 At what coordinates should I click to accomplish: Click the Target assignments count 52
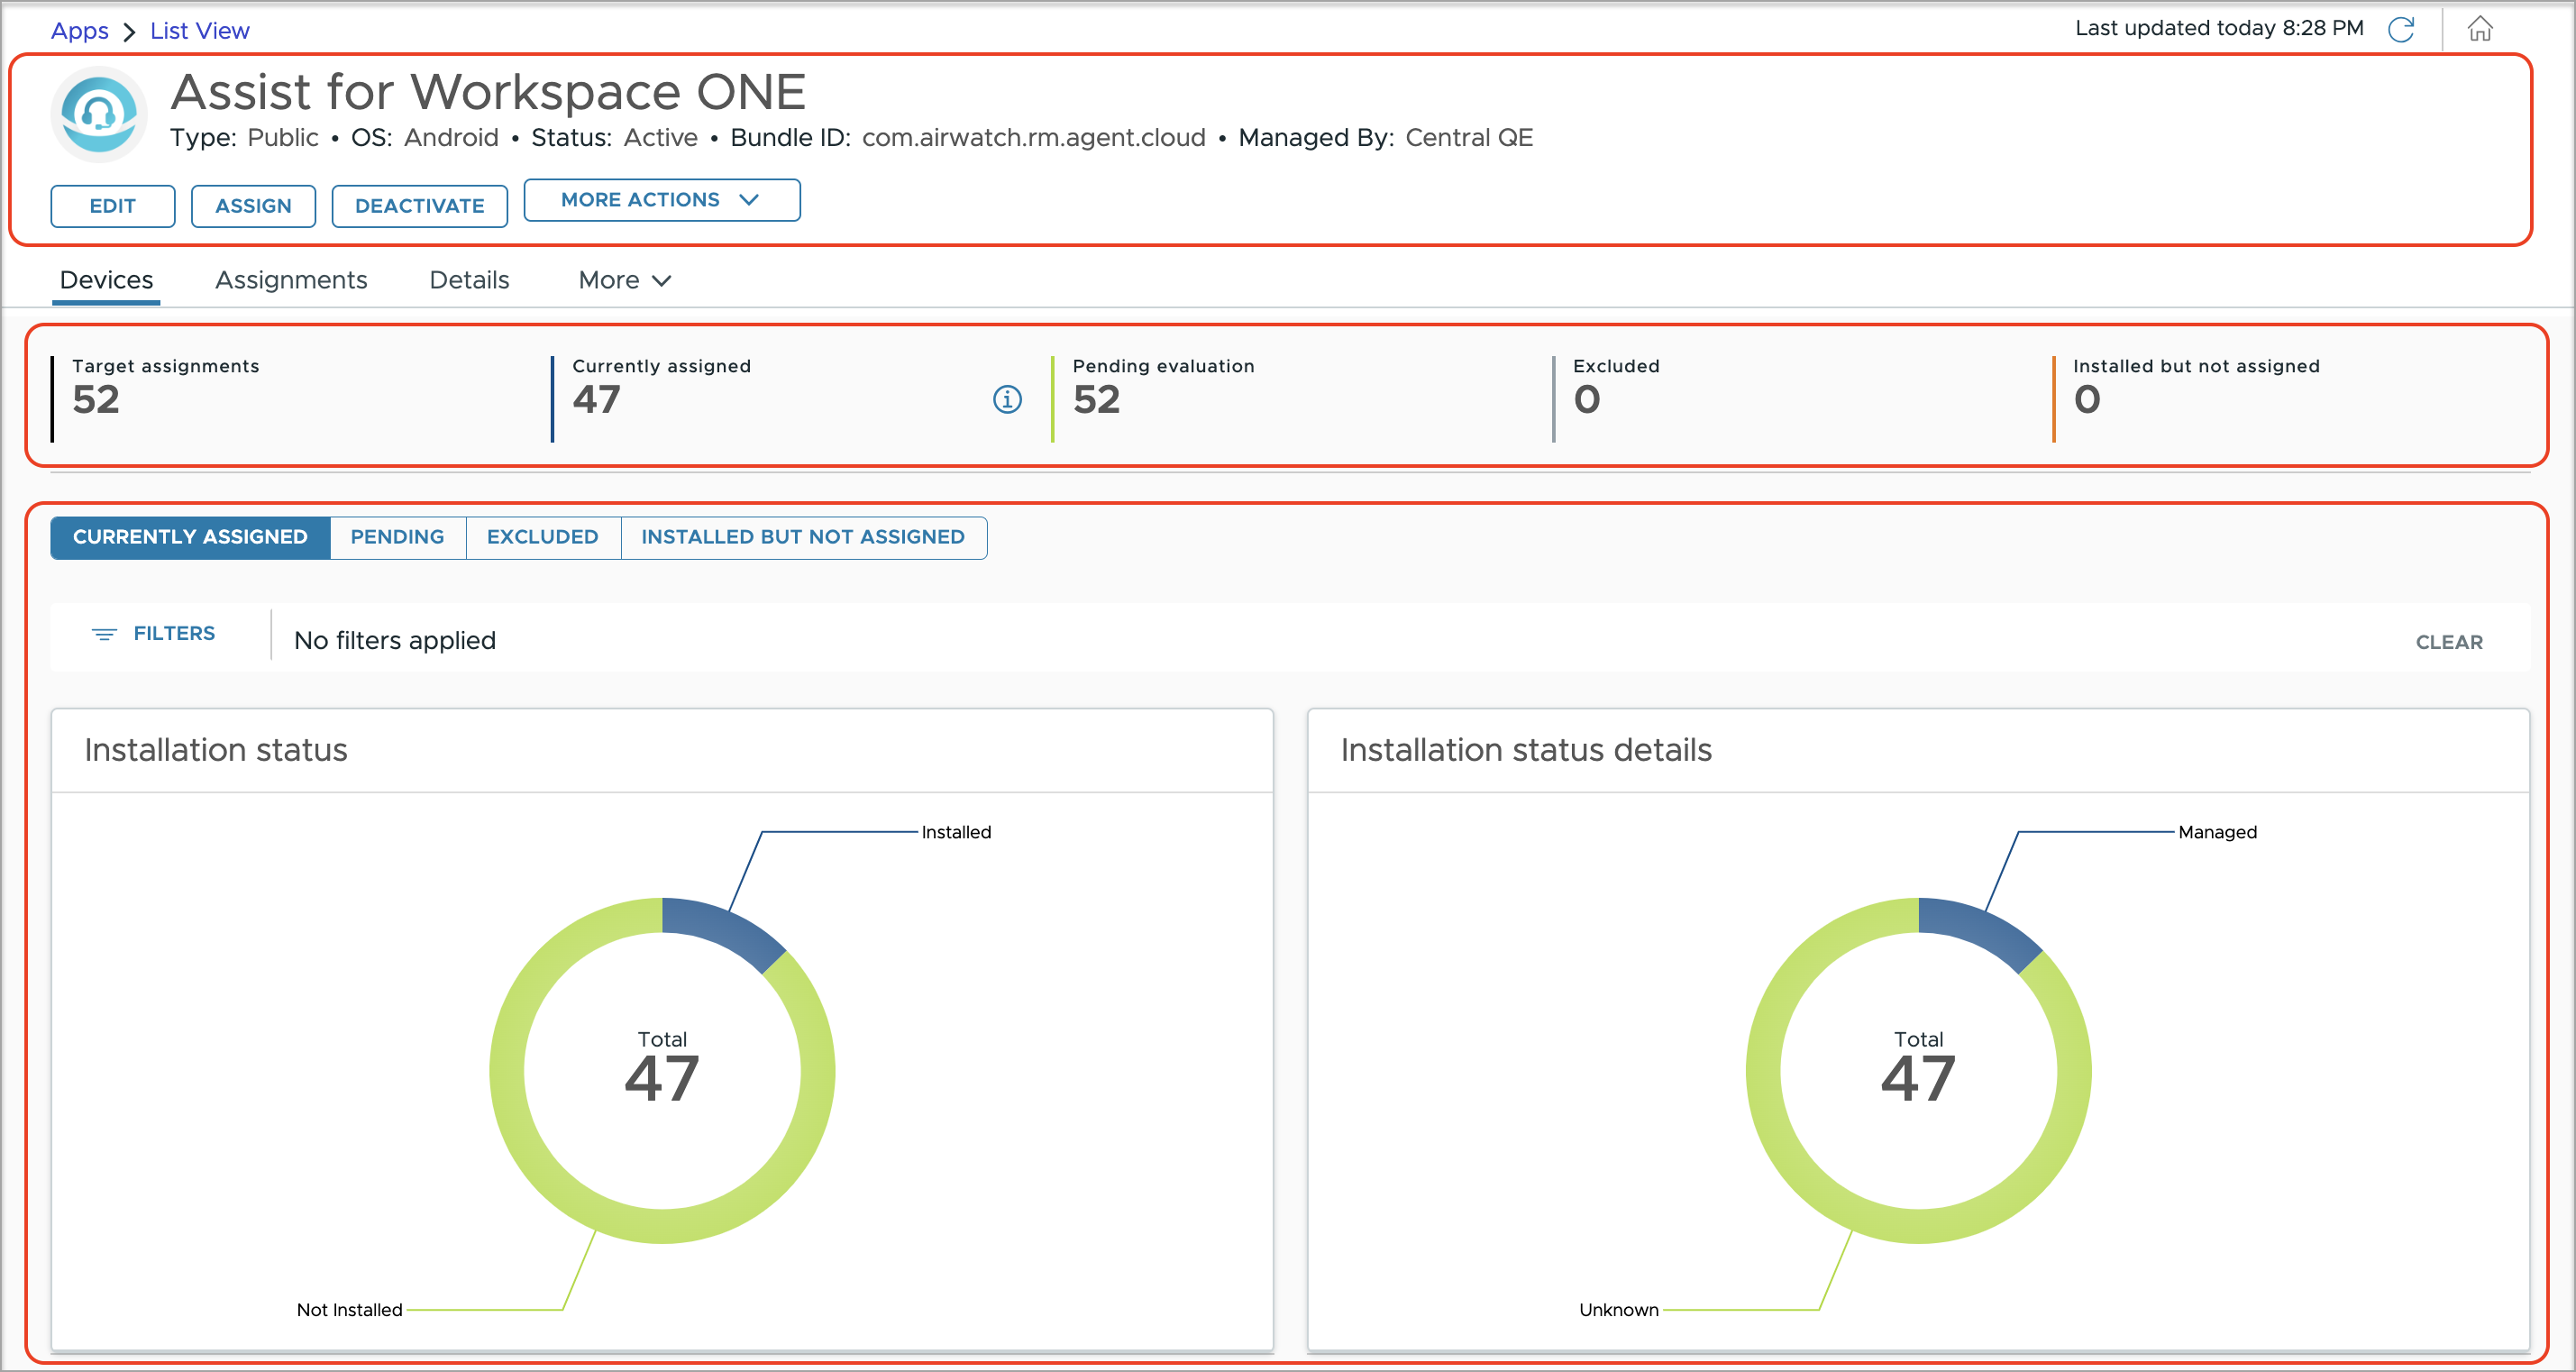click(x=96, y=400)
